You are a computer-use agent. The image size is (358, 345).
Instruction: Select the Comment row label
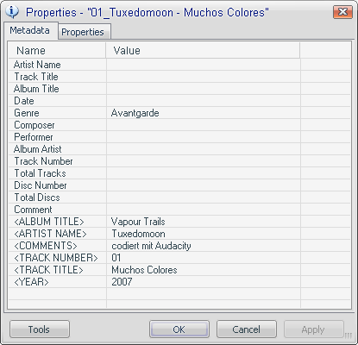pos(33,210)
